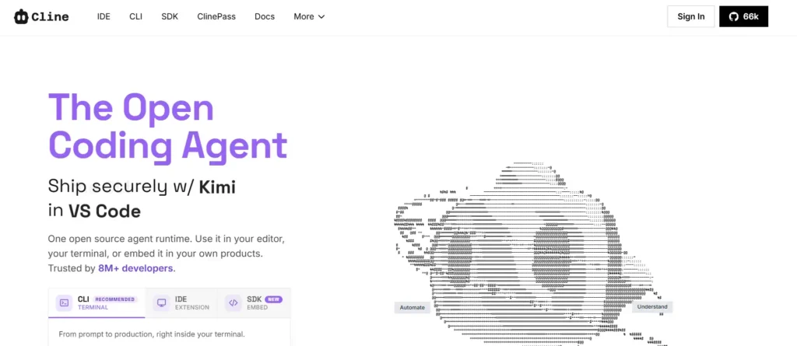The height and width of the screenshot is (346, 797).
Task: Click the code brackets icon in SDK tab
Action: [233, 302]
